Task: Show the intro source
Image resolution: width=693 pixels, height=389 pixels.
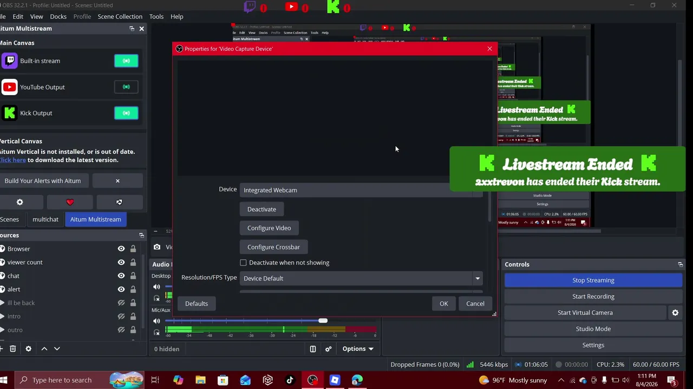Action: coord(121,317)
